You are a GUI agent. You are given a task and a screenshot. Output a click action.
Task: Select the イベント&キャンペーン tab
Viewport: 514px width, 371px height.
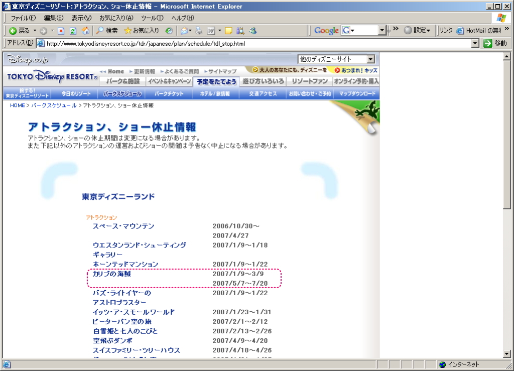[x=170, y=81]
